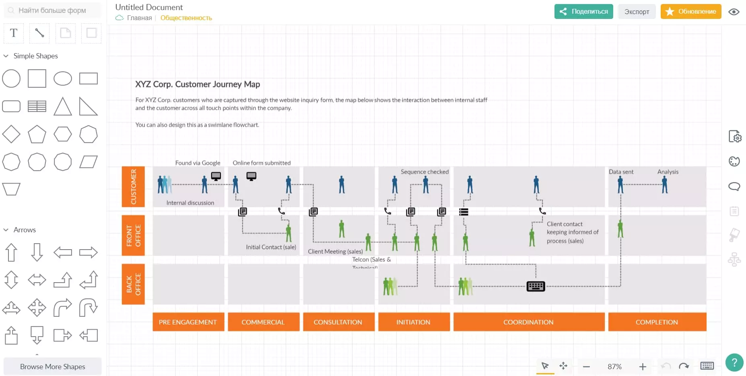746x376 pixels.
Task: Switch to the pan move mode
Action: click(563, 366)
